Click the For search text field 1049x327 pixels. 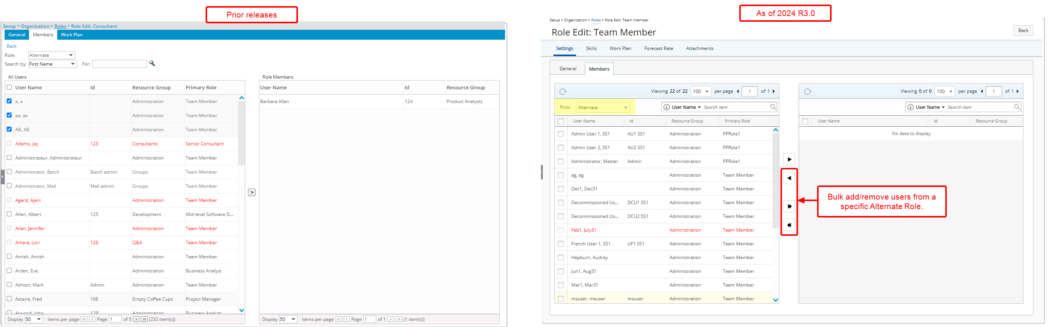pyautogui.click(x=119, y=64)
